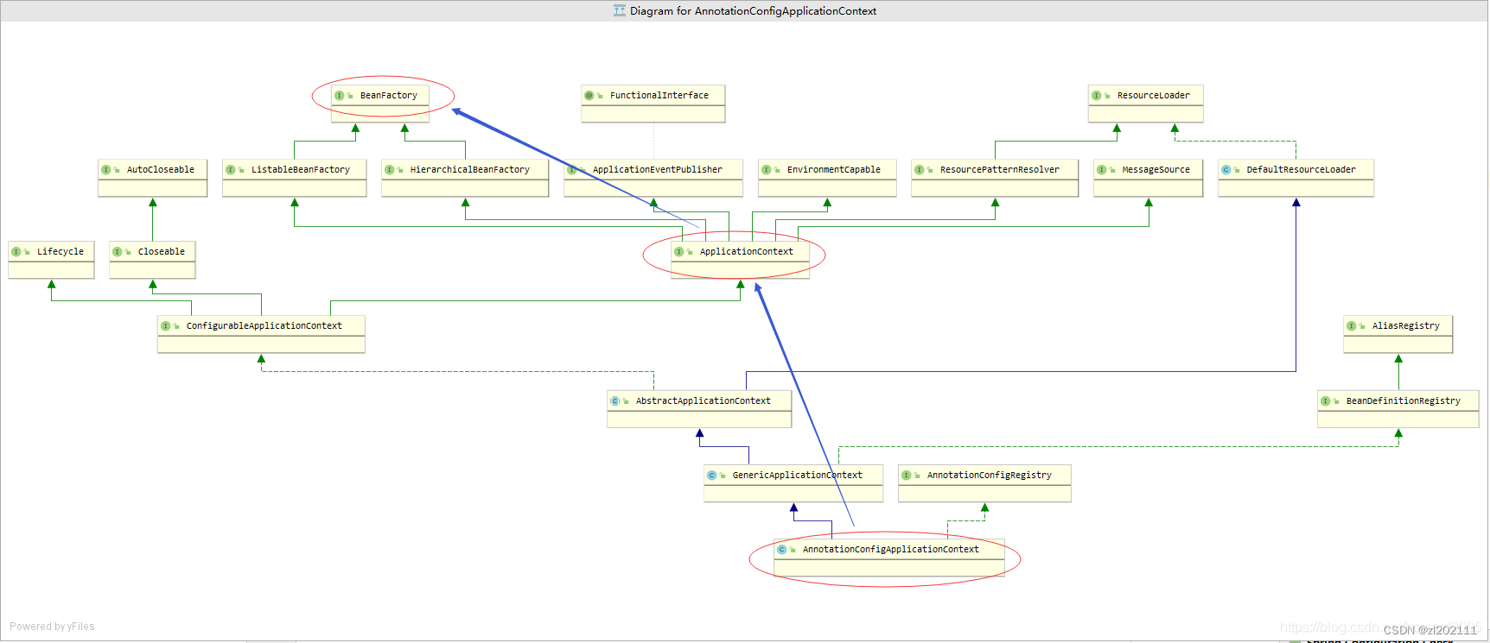Click the class icon beside GenericApplicationContext

(712, 476)
